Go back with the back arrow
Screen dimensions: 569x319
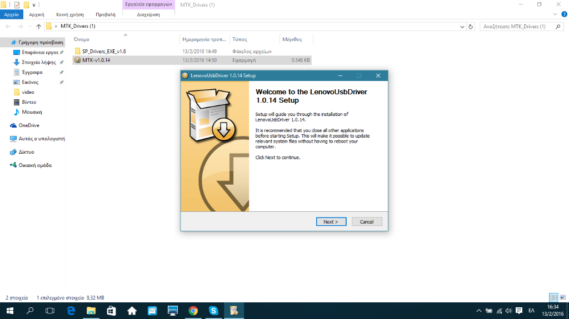coord(8,27)
